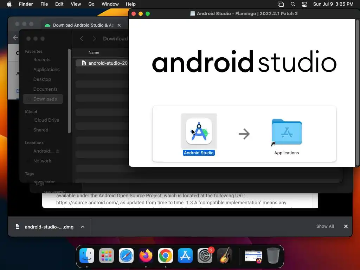Image resolution: width=360 pixels, height=270 pixels.
Task: Click the Chrome back arrow button
Action: click(x=15, y=37)
